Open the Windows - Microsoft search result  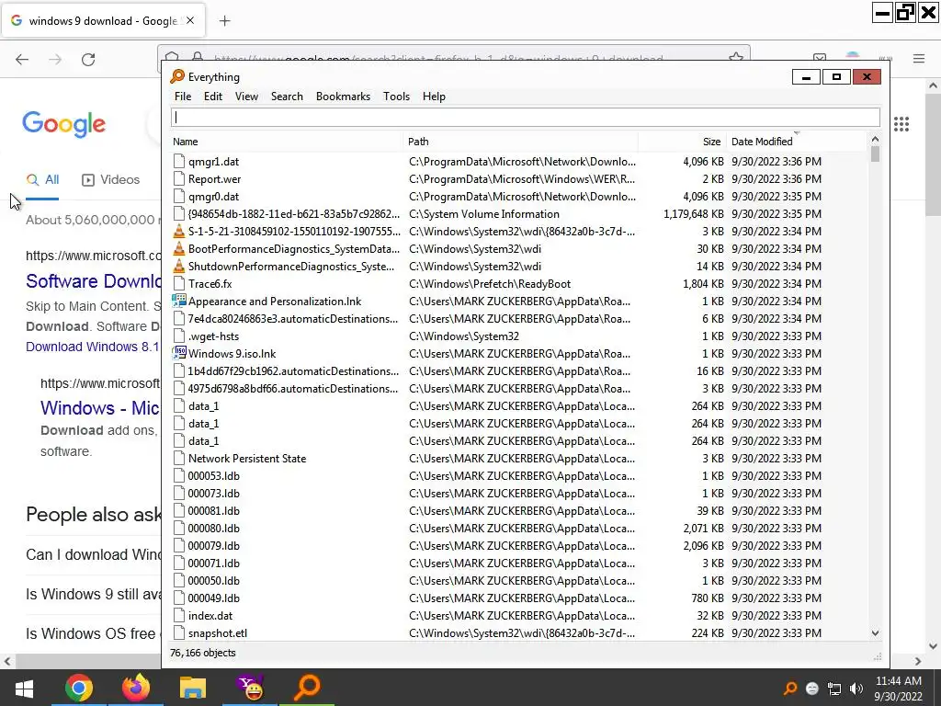(100, 407)
